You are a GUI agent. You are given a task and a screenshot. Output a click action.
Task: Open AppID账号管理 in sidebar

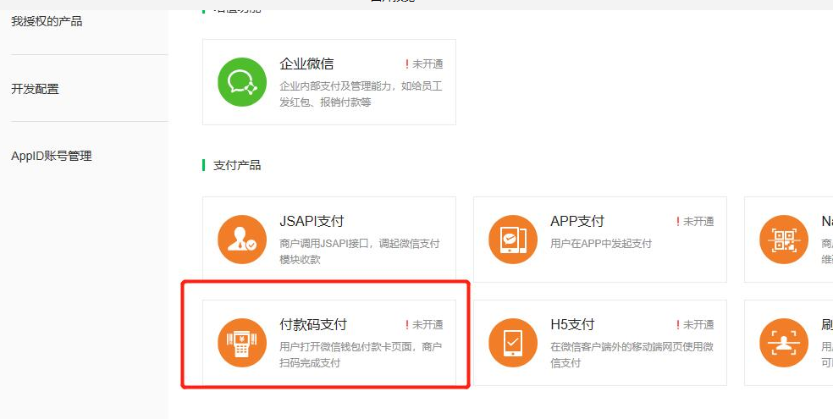point(52,156)
